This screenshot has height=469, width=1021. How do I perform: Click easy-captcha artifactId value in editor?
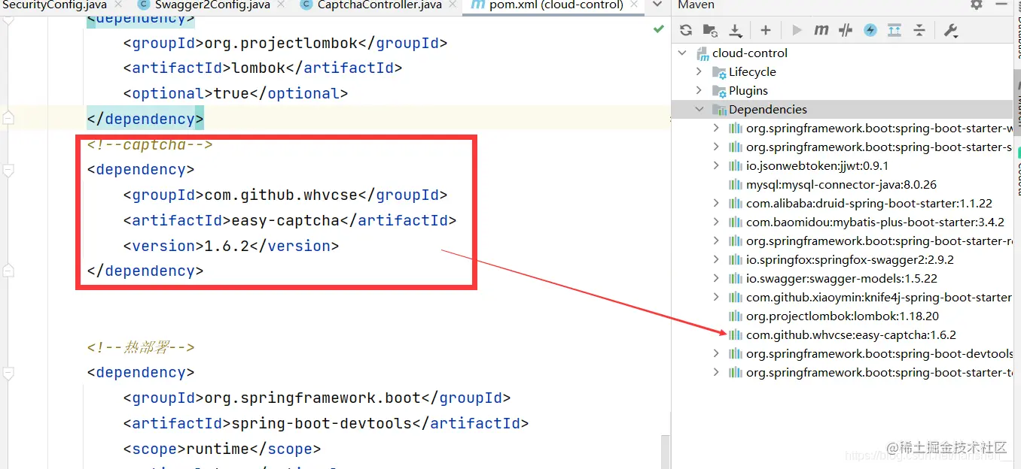click(x=285, y=221)
